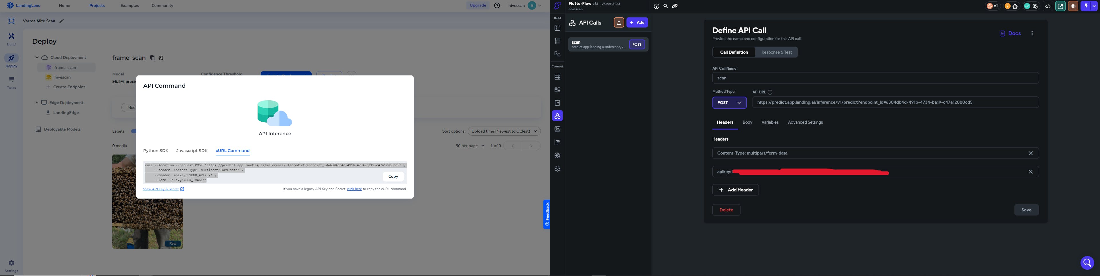Collapse the Edge Deployment tree
The height and width of the screenshot is (276, 1100).
coord(37,103)
